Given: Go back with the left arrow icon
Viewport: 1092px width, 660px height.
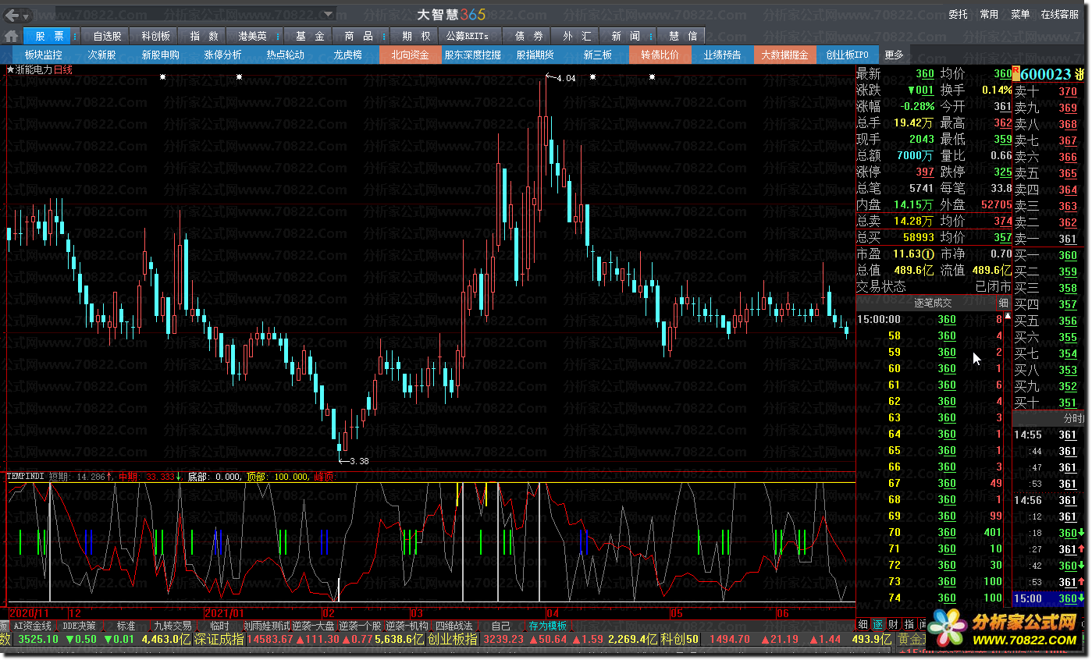Looking at the screenshot, I should click(x=12, y=15).
